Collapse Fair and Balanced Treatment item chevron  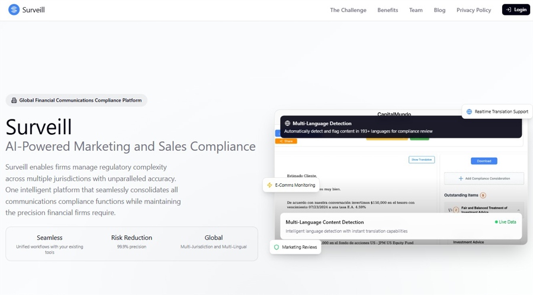(518, 210)
